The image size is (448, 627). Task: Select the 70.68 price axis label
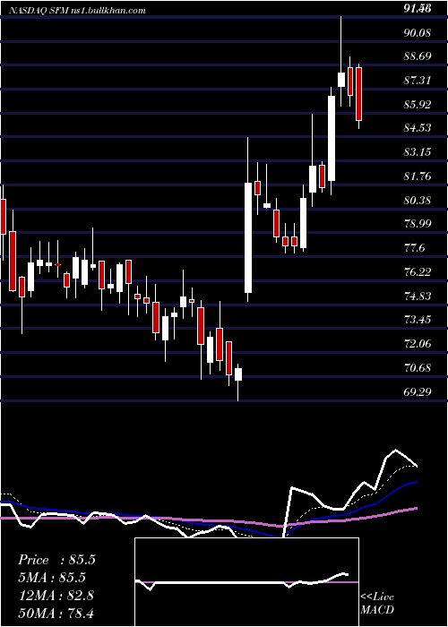click(418, 367)
